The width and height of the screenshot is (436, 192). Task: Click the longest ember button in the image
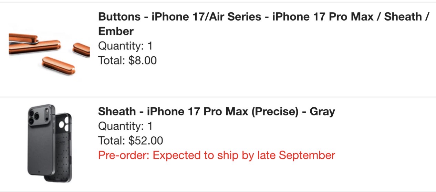pos(34,48)
